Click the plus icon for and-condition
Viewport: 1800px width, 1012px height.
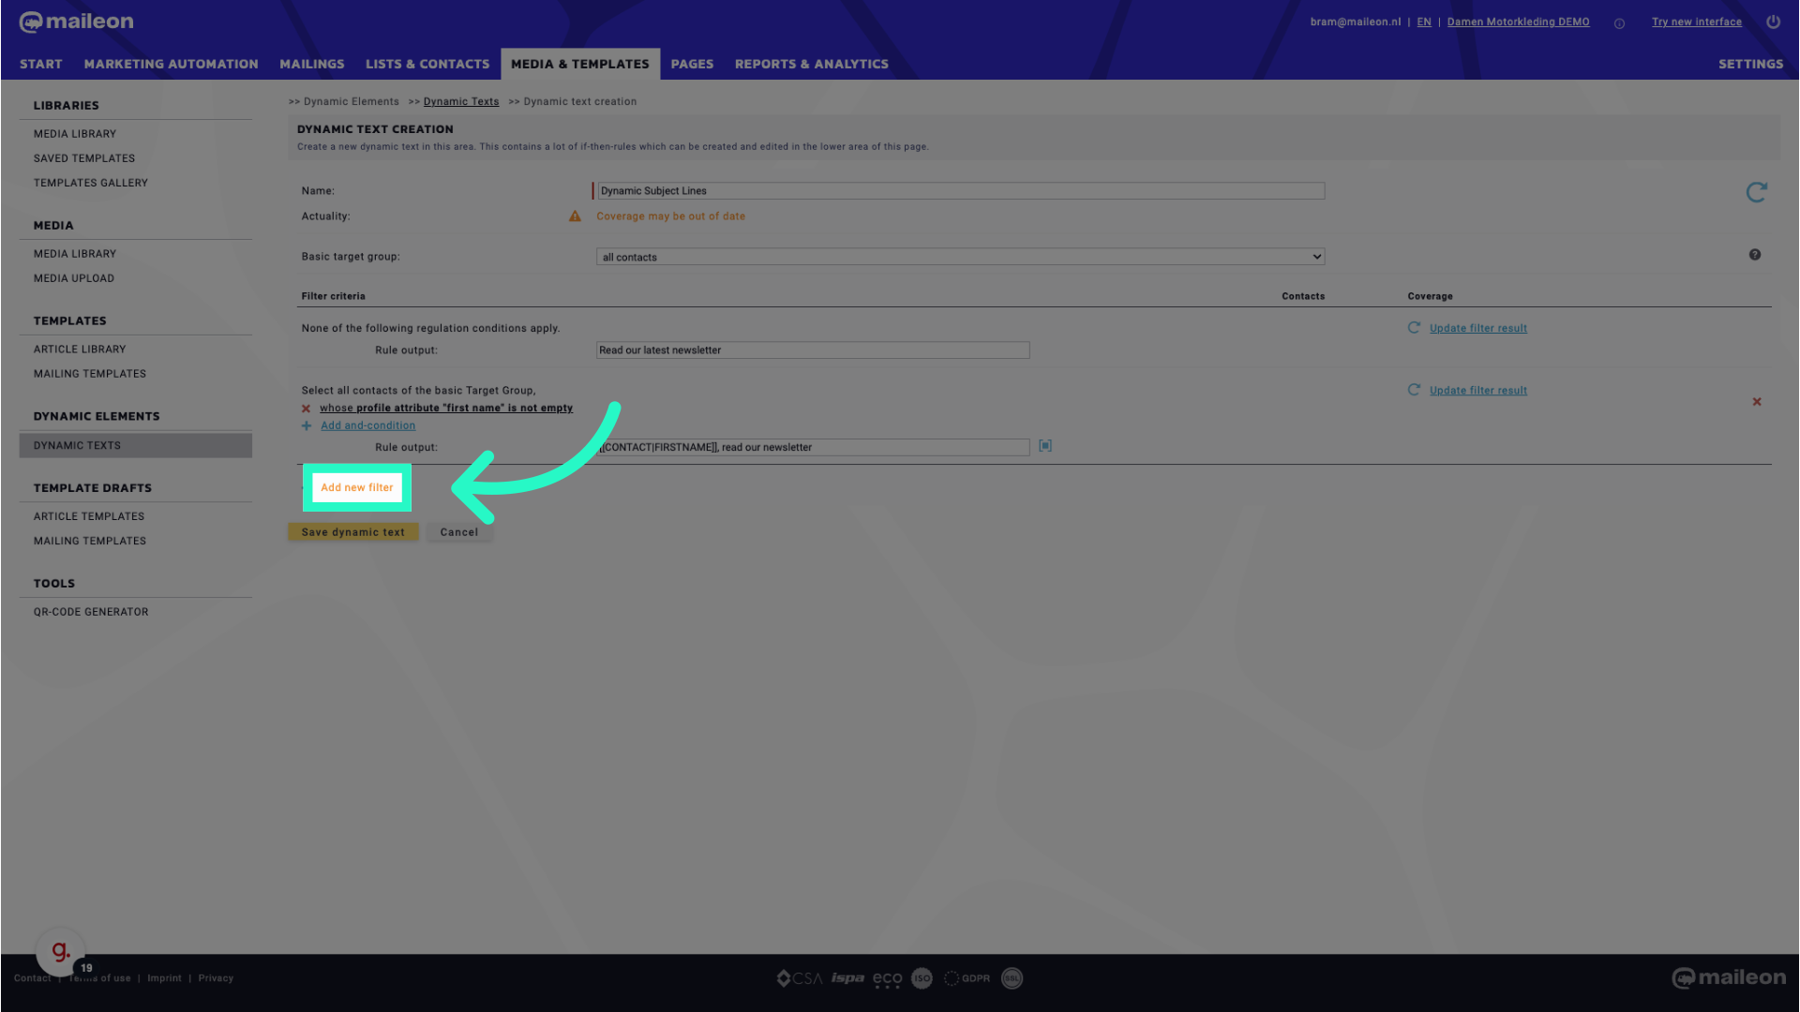pos(307,425)
